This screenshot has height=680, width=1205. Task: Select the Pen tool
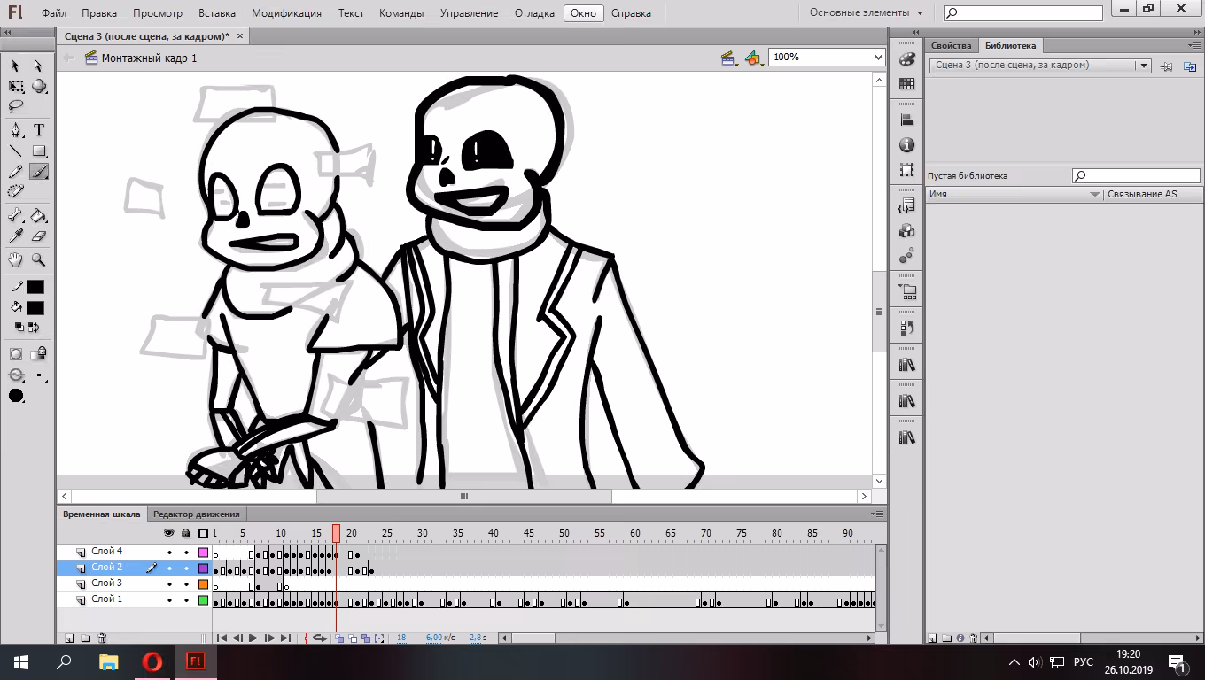[16, 130]
